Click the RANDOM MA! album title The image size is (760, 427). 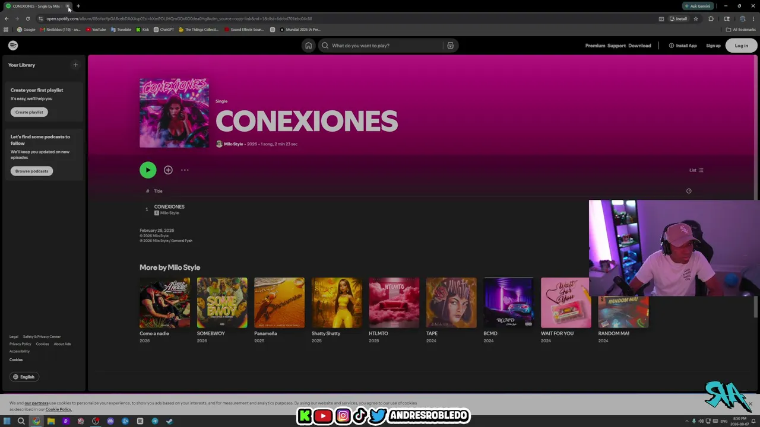coord(613,333)
